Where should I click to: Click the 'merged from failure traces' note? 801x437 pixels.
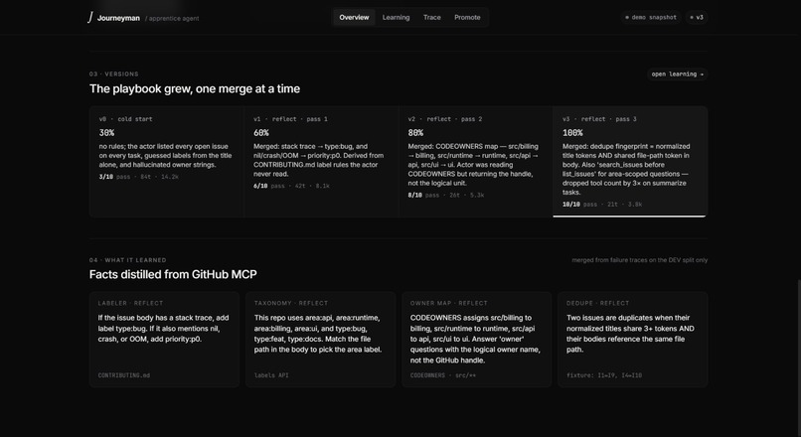(640, 260)
